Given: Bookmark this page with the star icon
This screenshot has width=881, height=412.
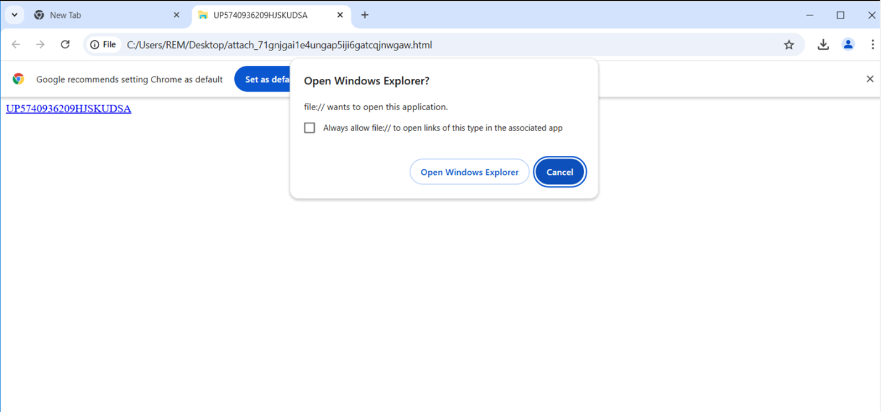Looking at the screenshot, I should tap(789, 44).
